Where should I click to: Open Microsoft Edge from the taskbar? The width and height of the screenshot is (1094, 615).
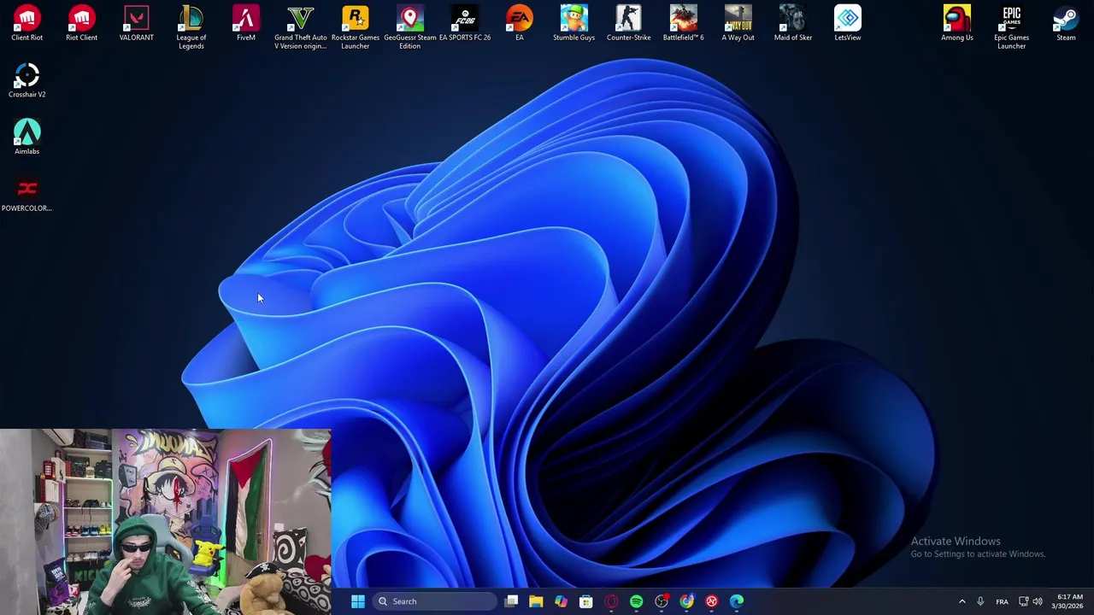click(737, 601)
